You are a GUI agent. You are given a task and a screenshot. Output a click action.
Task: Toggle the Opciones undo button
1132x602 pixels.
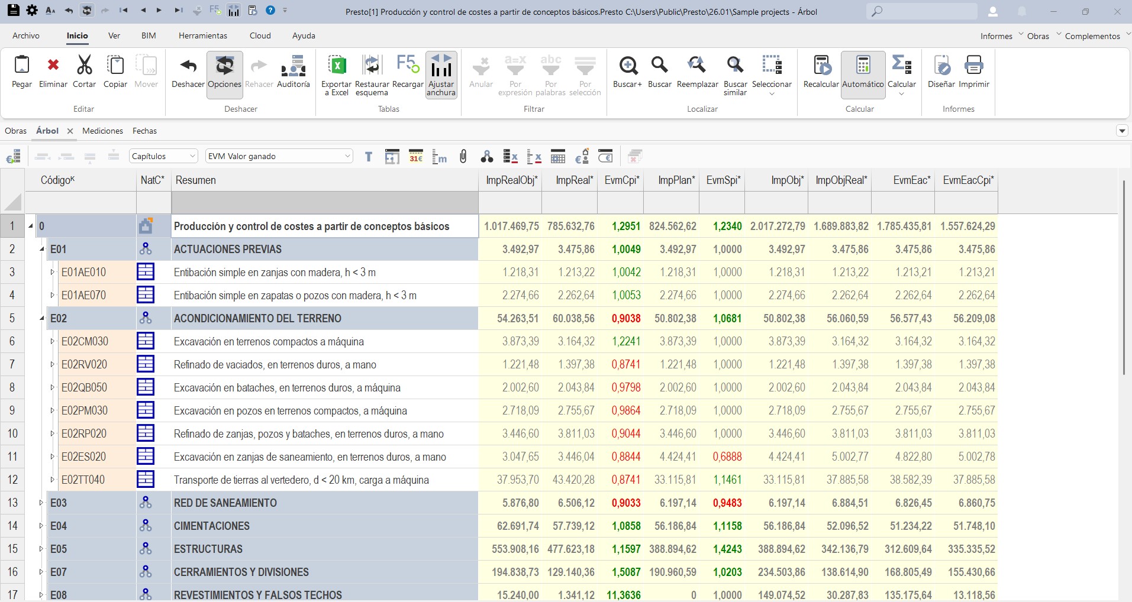coord(224,74)
